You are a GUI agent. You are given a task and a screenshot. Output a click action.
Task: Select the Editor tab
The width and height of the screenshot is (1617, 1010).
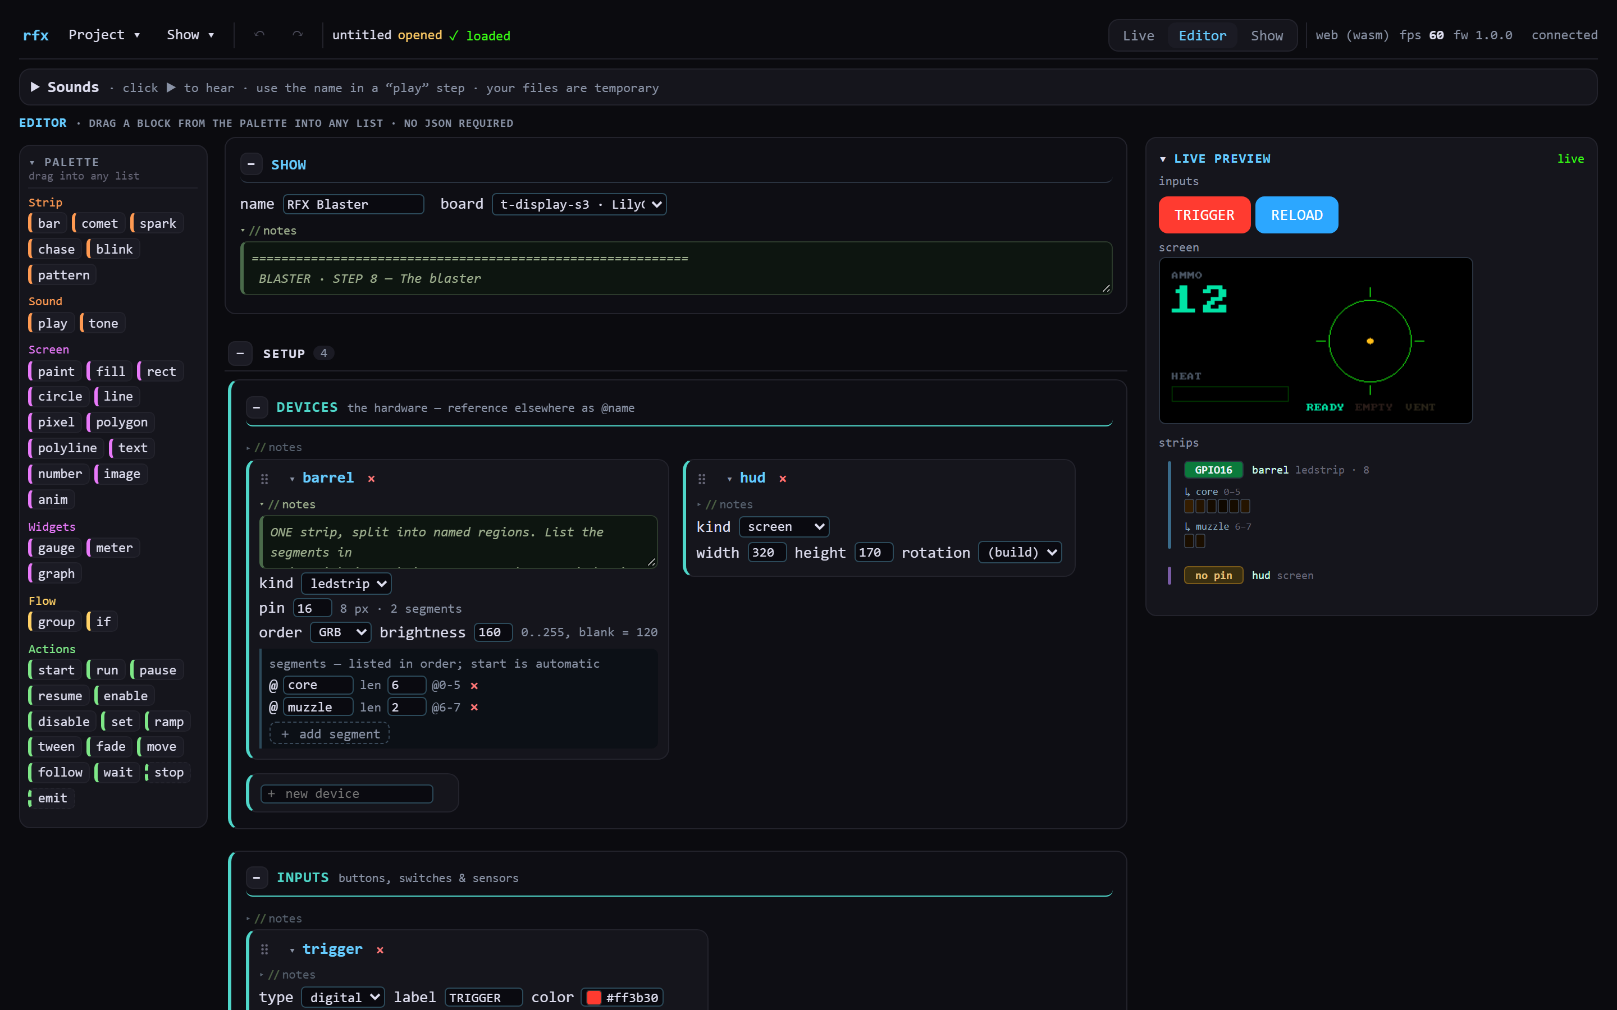click(1202, 35)
